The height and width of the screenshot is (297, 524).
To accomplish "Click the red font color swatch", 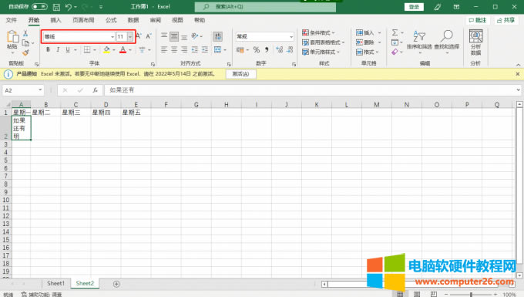I will [123, 50].
